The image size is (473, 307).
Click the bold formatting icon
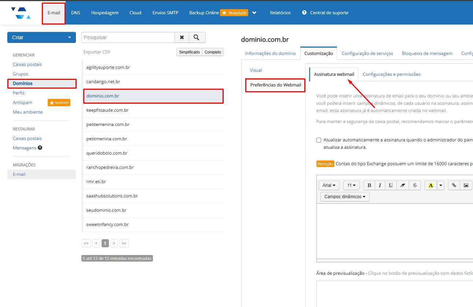[369, 185]
